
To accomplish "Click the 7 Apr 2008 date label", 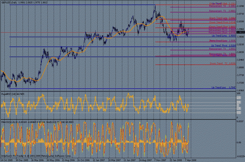I will tap(191, 160).
